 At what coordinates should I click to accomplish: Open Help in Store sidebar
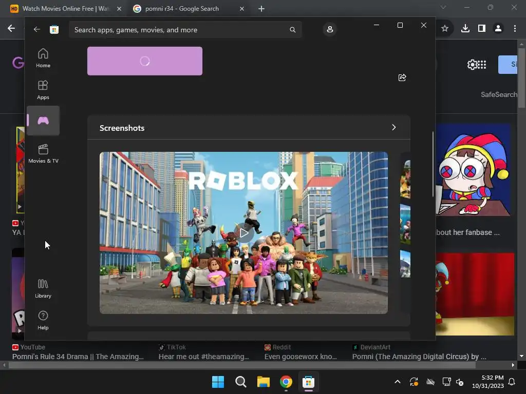point(43,321)
